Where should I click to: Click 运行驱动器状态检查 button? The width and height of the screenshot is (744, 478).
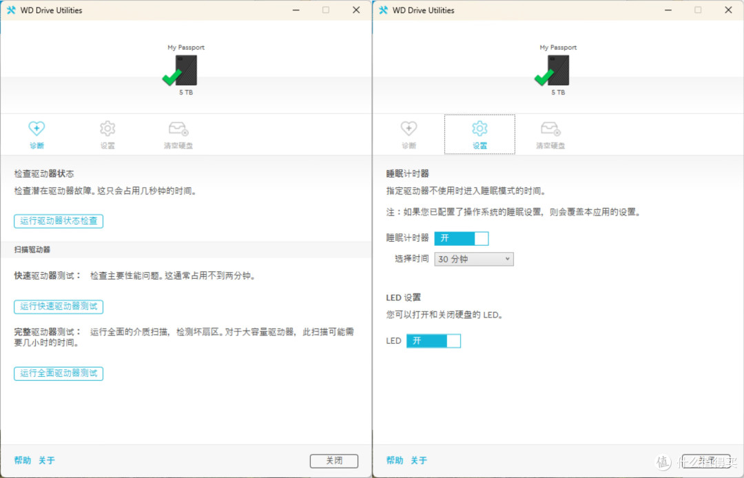(59, 221)
